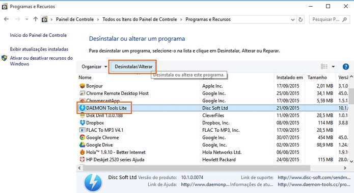Expand chevron after Todos os Itens
354x193 pixels.
[181, 19]
